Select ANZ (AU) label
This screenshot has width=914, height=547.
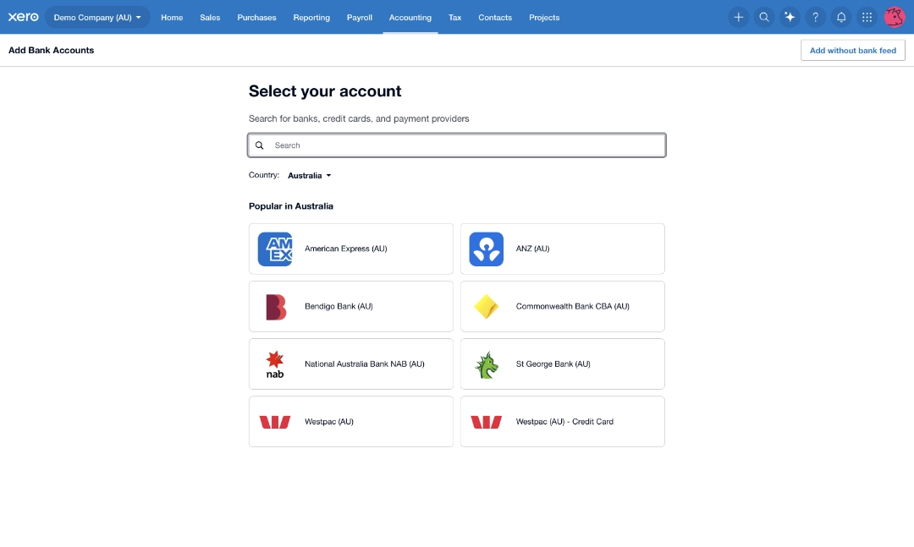click(x=532, y=249)
